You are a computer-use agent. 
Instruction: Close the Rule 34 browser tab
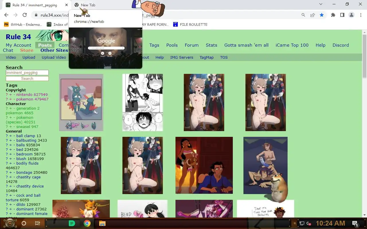(67, 5)
